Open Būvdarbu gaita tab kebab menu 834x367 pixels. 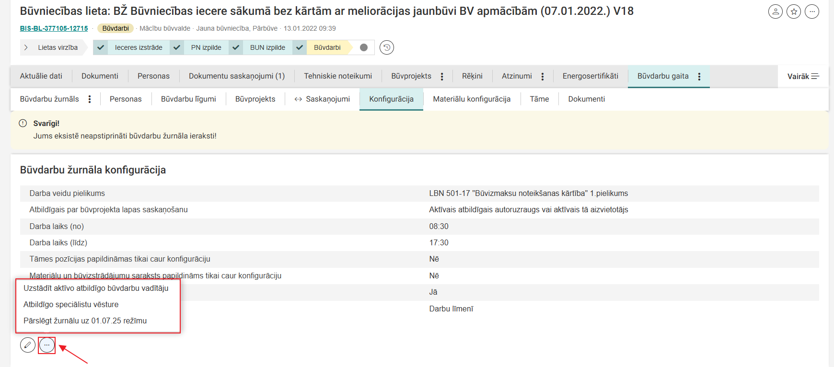pyautogui.click(x=699, y=77)
